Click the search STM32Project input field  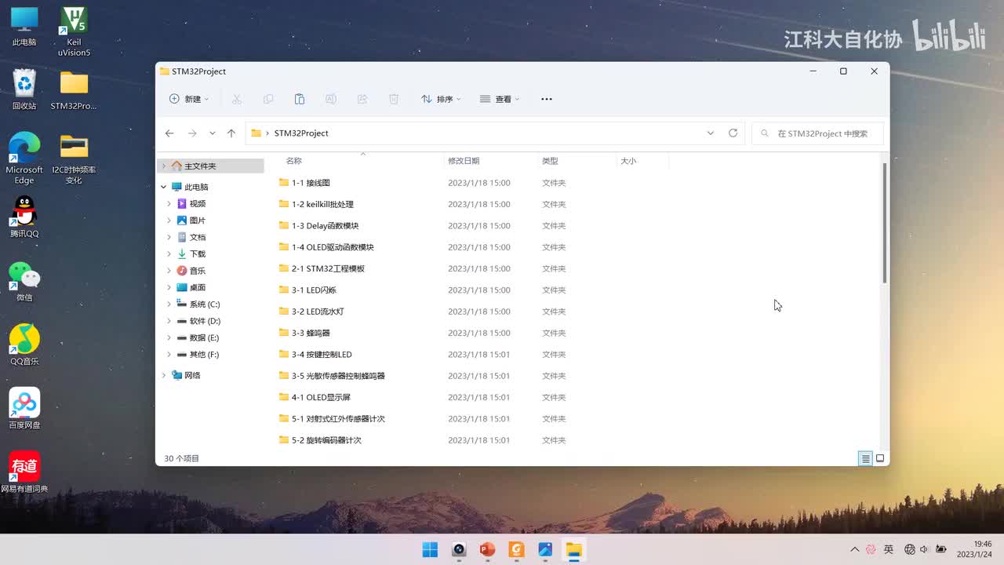[x=817, y=133]
